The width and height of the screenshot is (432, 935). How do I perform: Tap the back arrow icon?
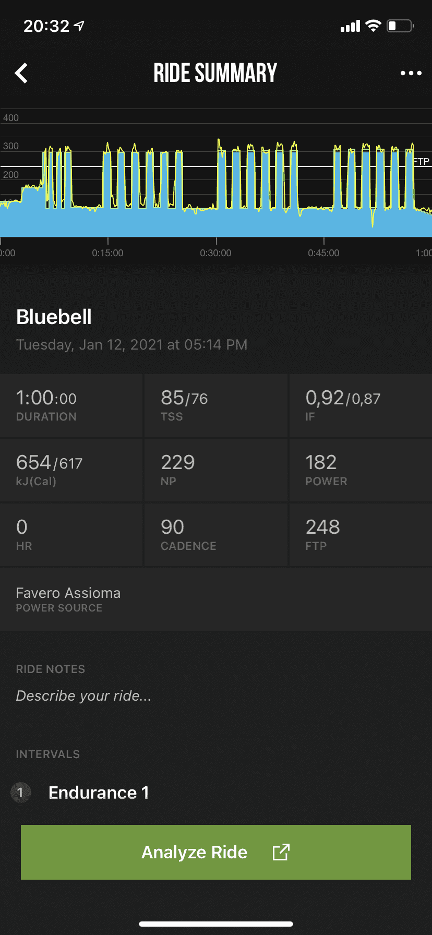[21, 74]
